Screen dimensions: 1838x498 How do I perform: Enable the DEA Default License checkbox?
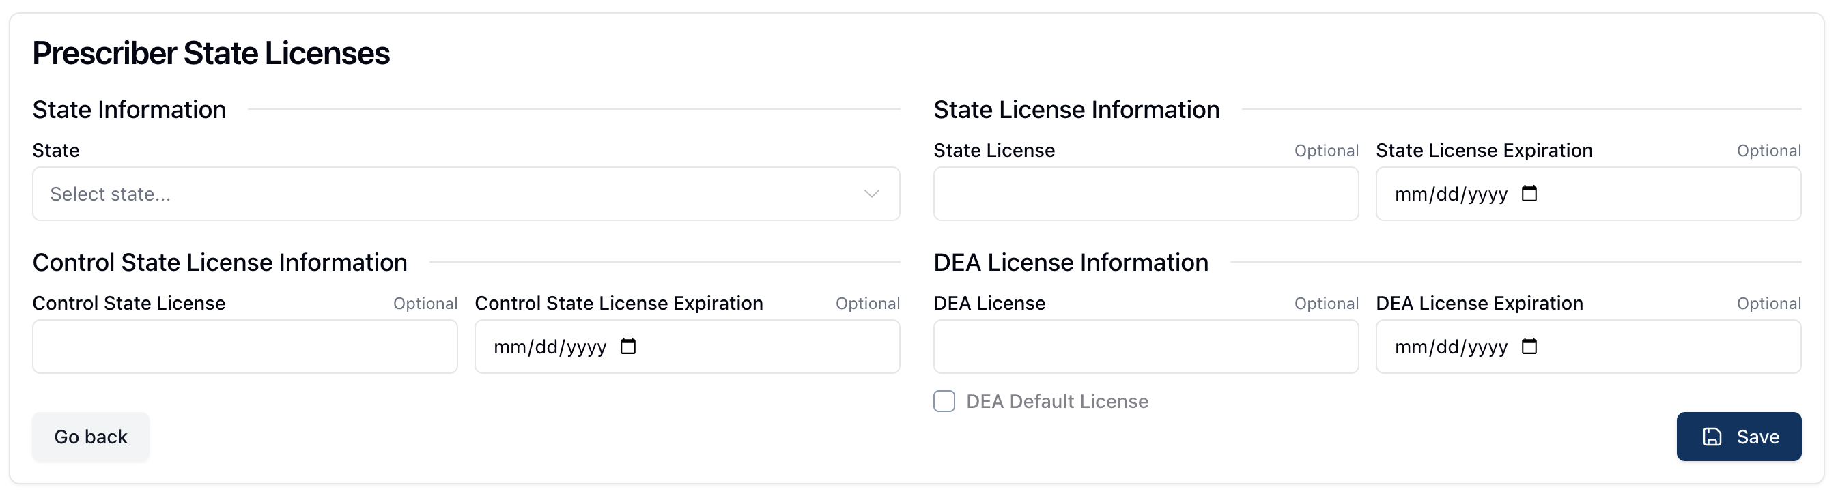click(944, 401)
